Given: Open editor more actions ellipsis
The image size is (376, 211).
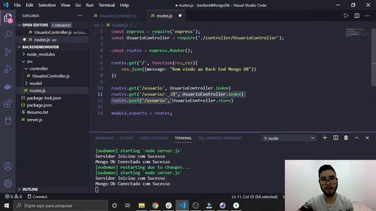Looking at the screenshot, I should pos(367,16).
